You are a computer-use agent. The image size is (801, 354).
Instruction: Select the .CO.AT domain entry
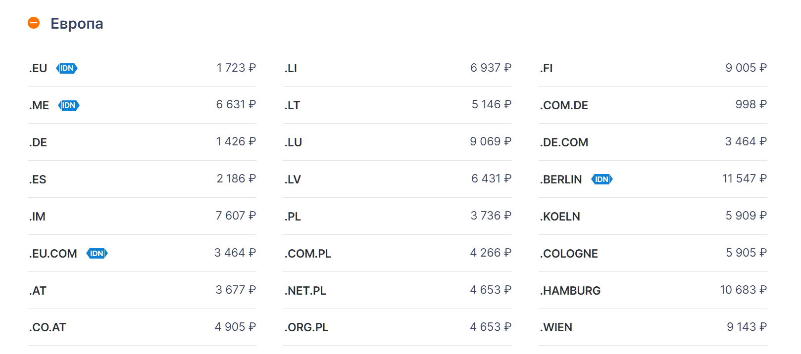point(142,327)
